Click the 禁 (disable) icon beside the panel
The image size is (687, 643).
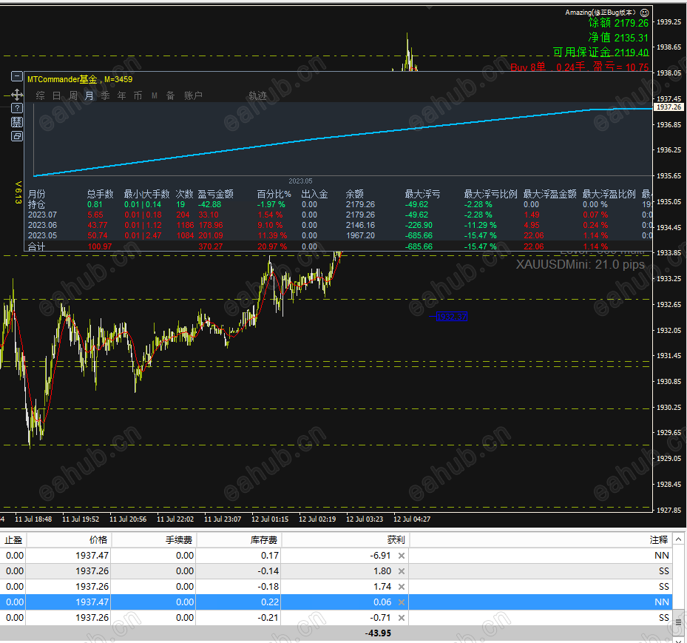(x=17, y=122)
